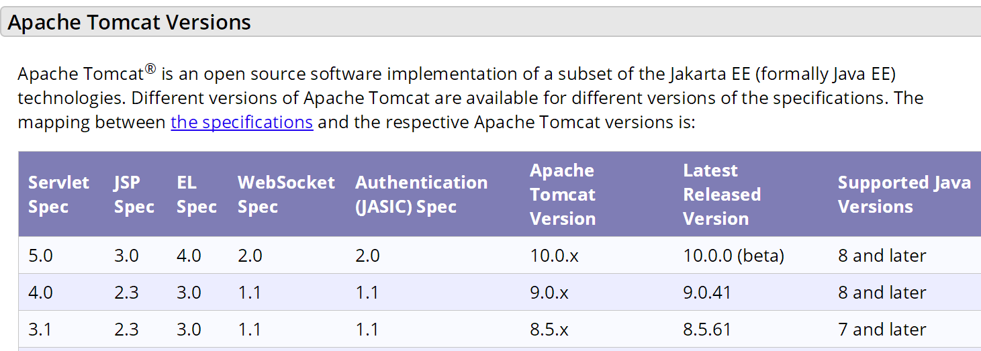
Task: Click Servlet Spec '5.0' cell
Action: pos(40,256)
